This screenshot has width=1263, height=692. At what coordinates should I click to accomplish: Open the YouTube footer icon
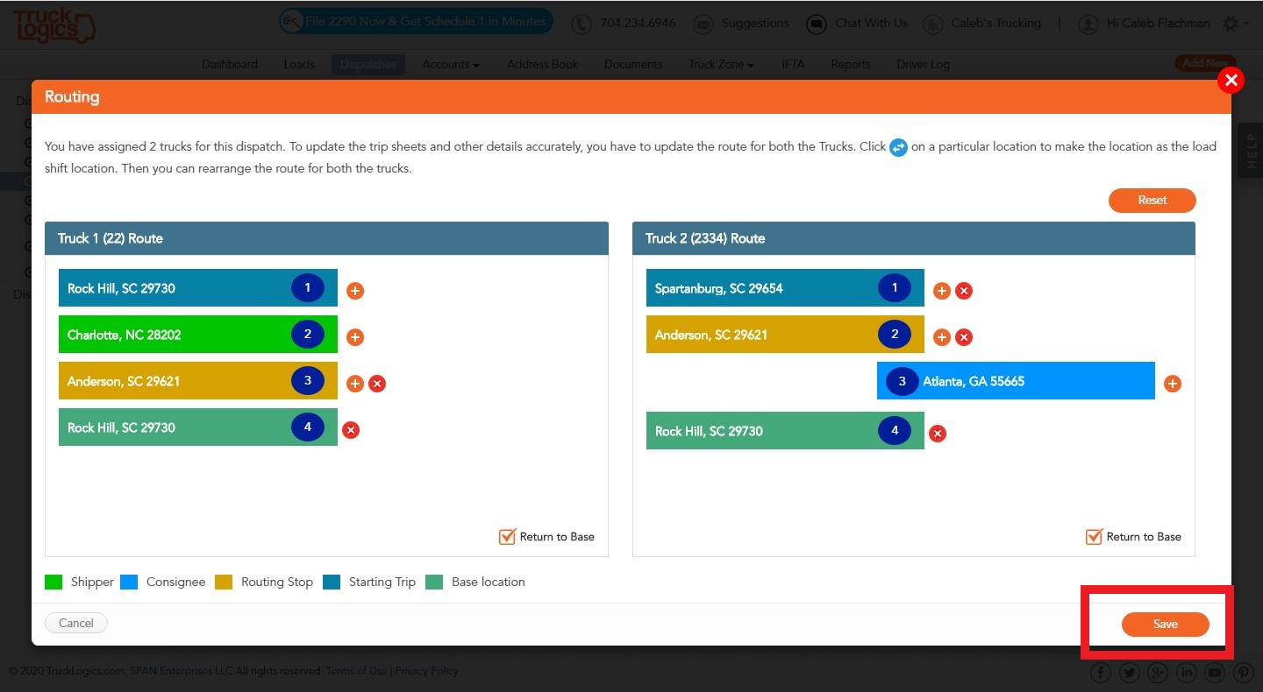(x=1216, y=672)
